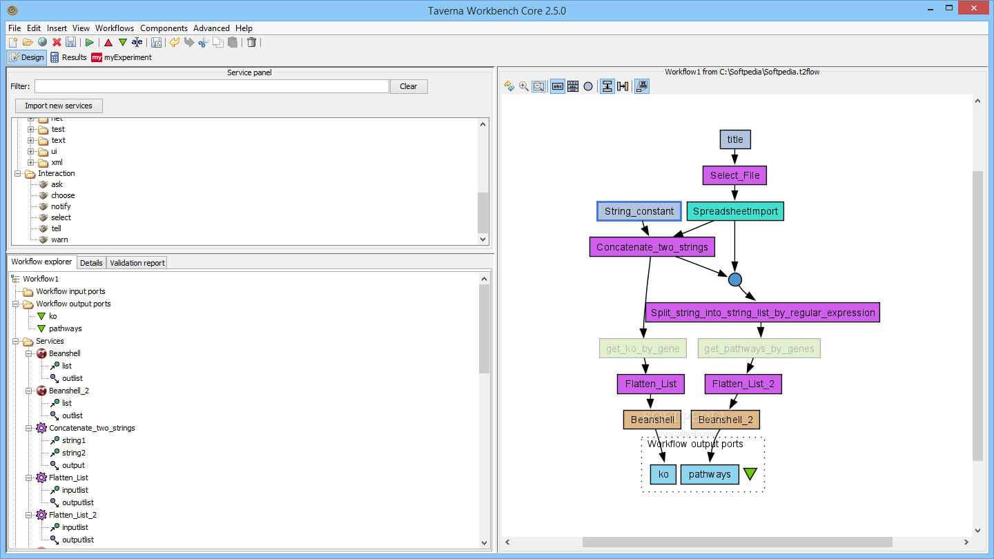Image resolution: width=994 pixels, height=559 pixels.
Task: Toggle the show all ports diagram view
Action: coord(573,86)
